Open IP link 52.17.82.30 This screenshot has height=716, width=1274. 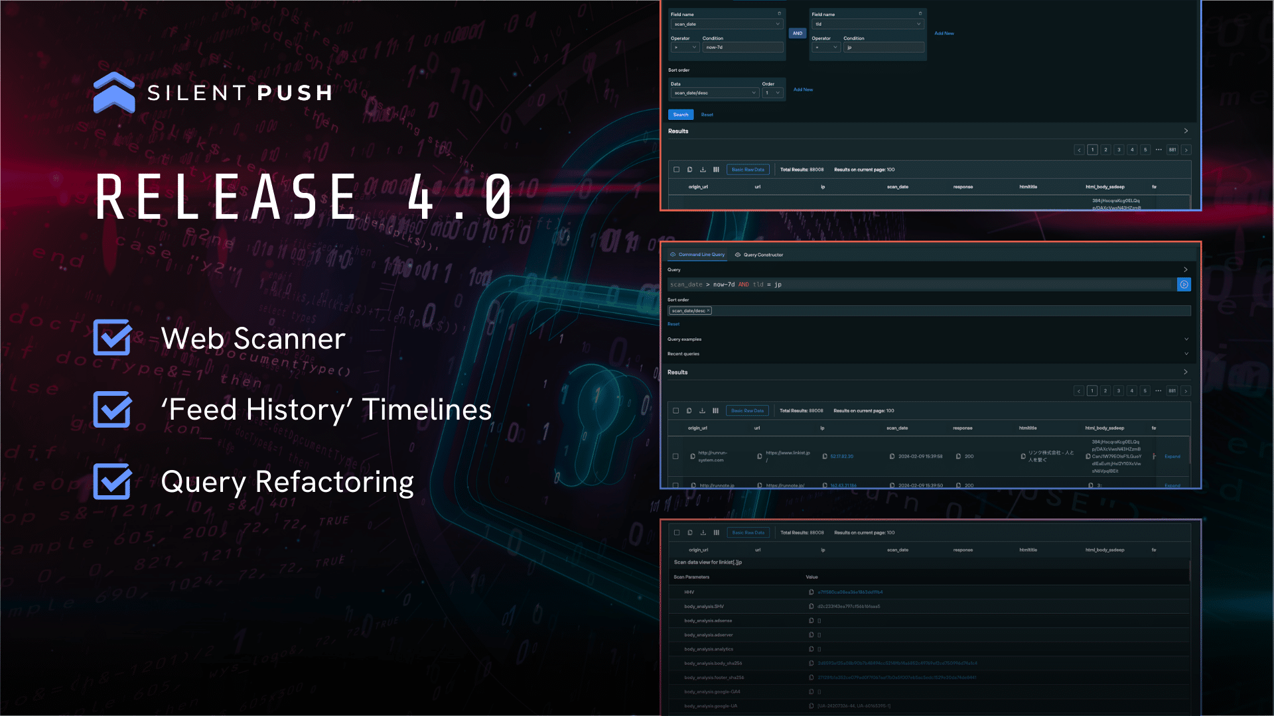(842, 456)
